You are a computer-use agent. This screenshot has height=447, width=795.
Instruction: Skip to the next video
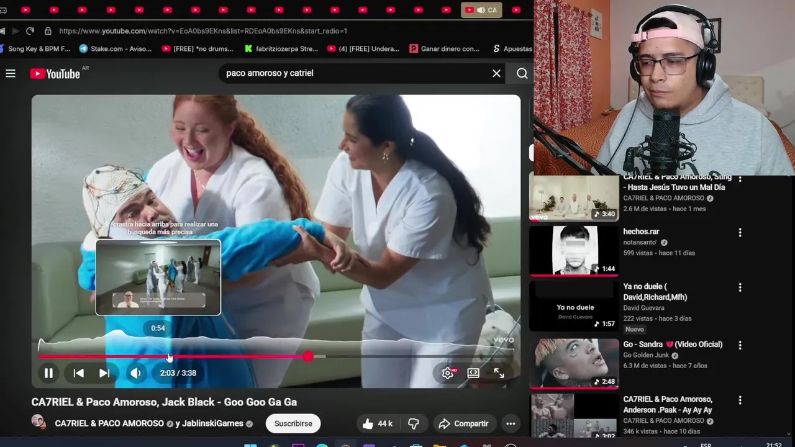tap(104, 373)
